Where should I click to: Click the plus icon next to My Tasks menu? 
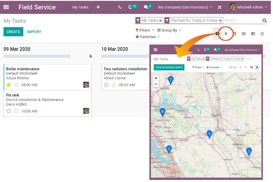98,7
